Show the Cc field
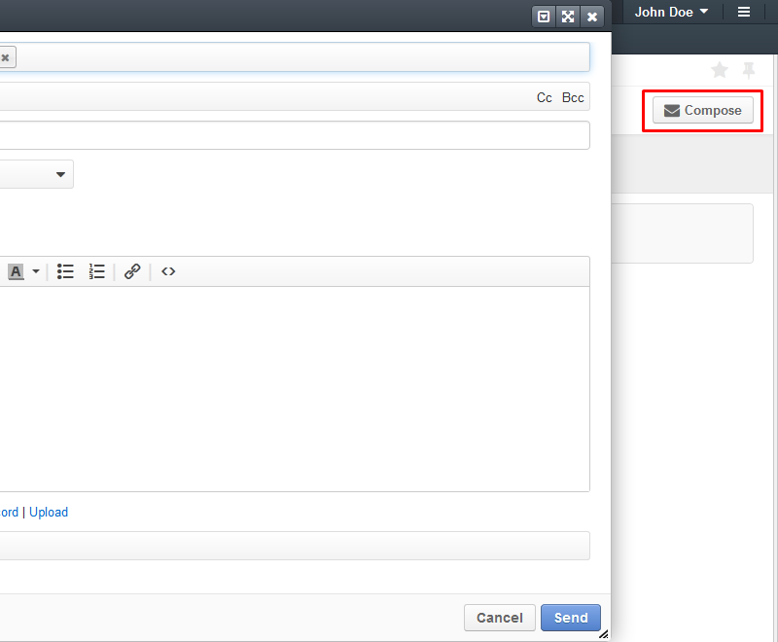The height and width of the screenshot is (642, 778). click(x=545, y=97)
